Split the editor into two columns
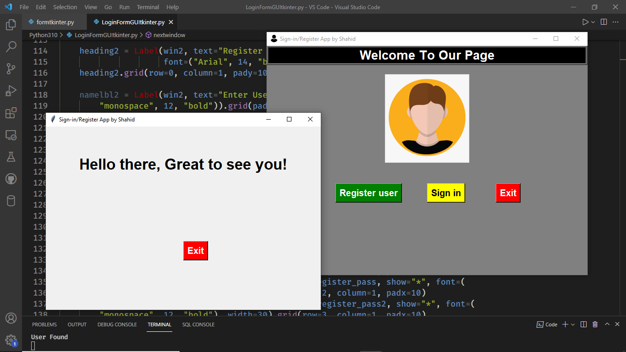This screenshot has width=626, height=352. point(603,22)
